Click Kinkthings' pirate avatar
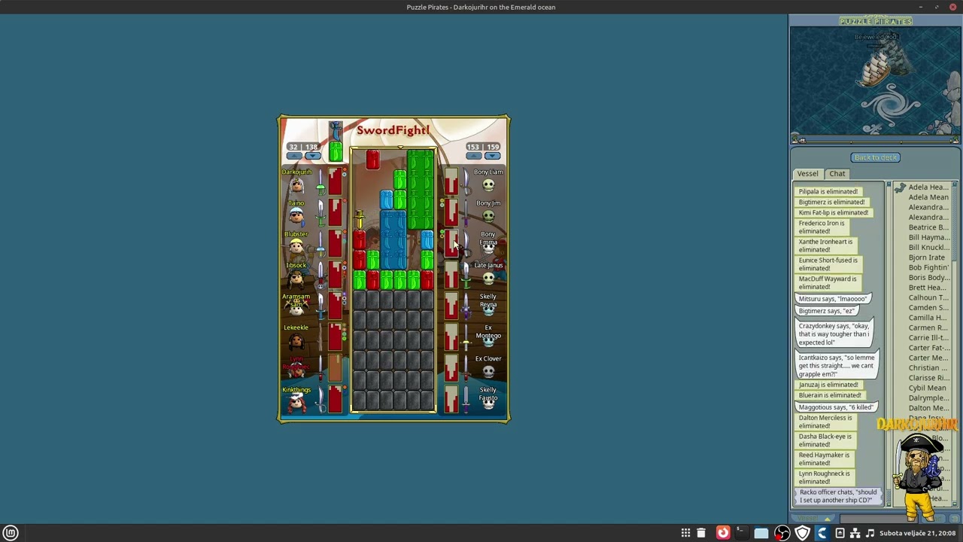 pyautogui.click(x=296, y=403)
